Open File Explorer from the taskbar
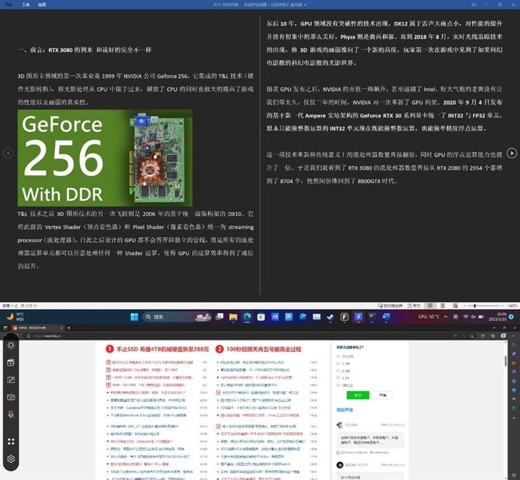520x480 pixels. [233, 317]
